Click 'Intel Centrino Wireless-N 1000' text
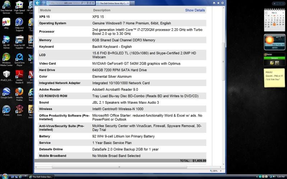Image resolution: width=287 pixels, height=179 pixels. pyautogui.click(x=118, y=109)
